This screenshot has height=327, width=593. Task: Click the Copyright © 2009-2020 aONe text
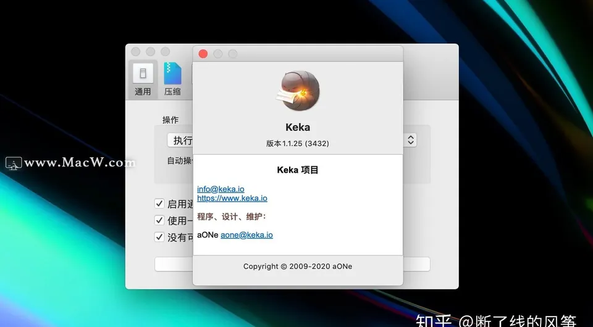pyautogui.click(x=298, y=266)
